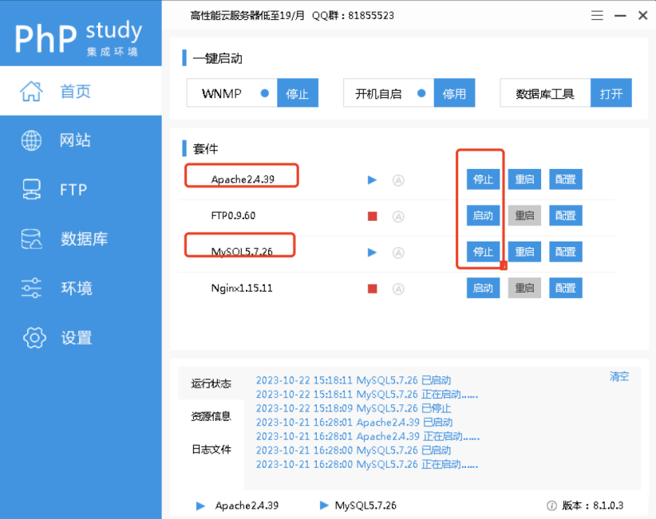Click the database cloud icon beside 数据库
The image size is (656, 519).
click(31, 238)
